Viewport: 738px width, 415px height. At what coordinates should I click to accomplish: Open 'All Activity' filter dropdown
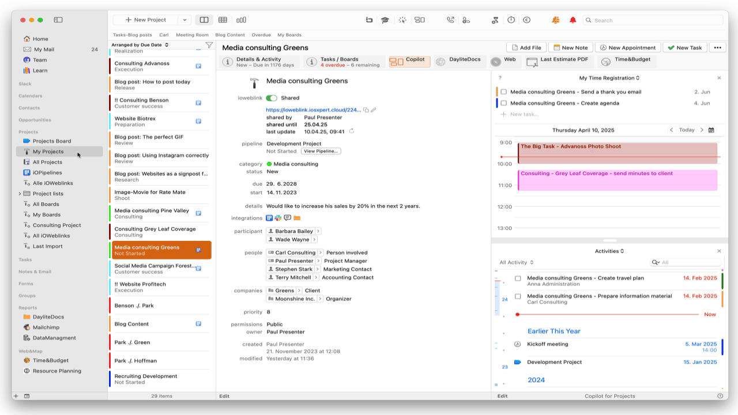point(515,262)
